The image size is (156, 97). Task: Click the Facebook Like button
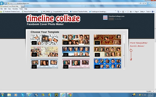point(111,19)
